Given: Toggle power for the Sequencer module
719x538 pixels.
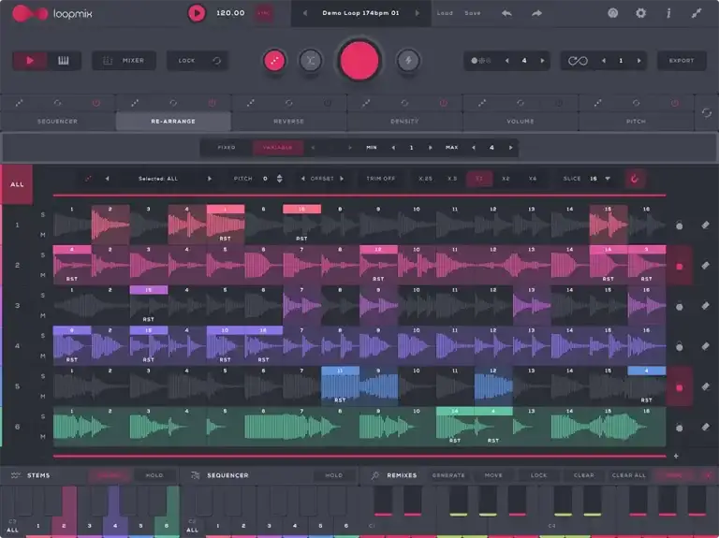Looking at the screenshot, I should [95, 103].
